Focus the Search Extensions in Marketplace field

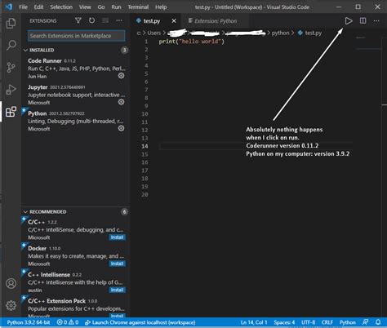[76, 36]
